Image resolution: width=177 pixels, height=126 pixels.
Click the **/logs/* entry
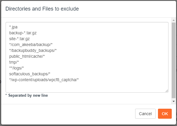[x=16, y=68]
